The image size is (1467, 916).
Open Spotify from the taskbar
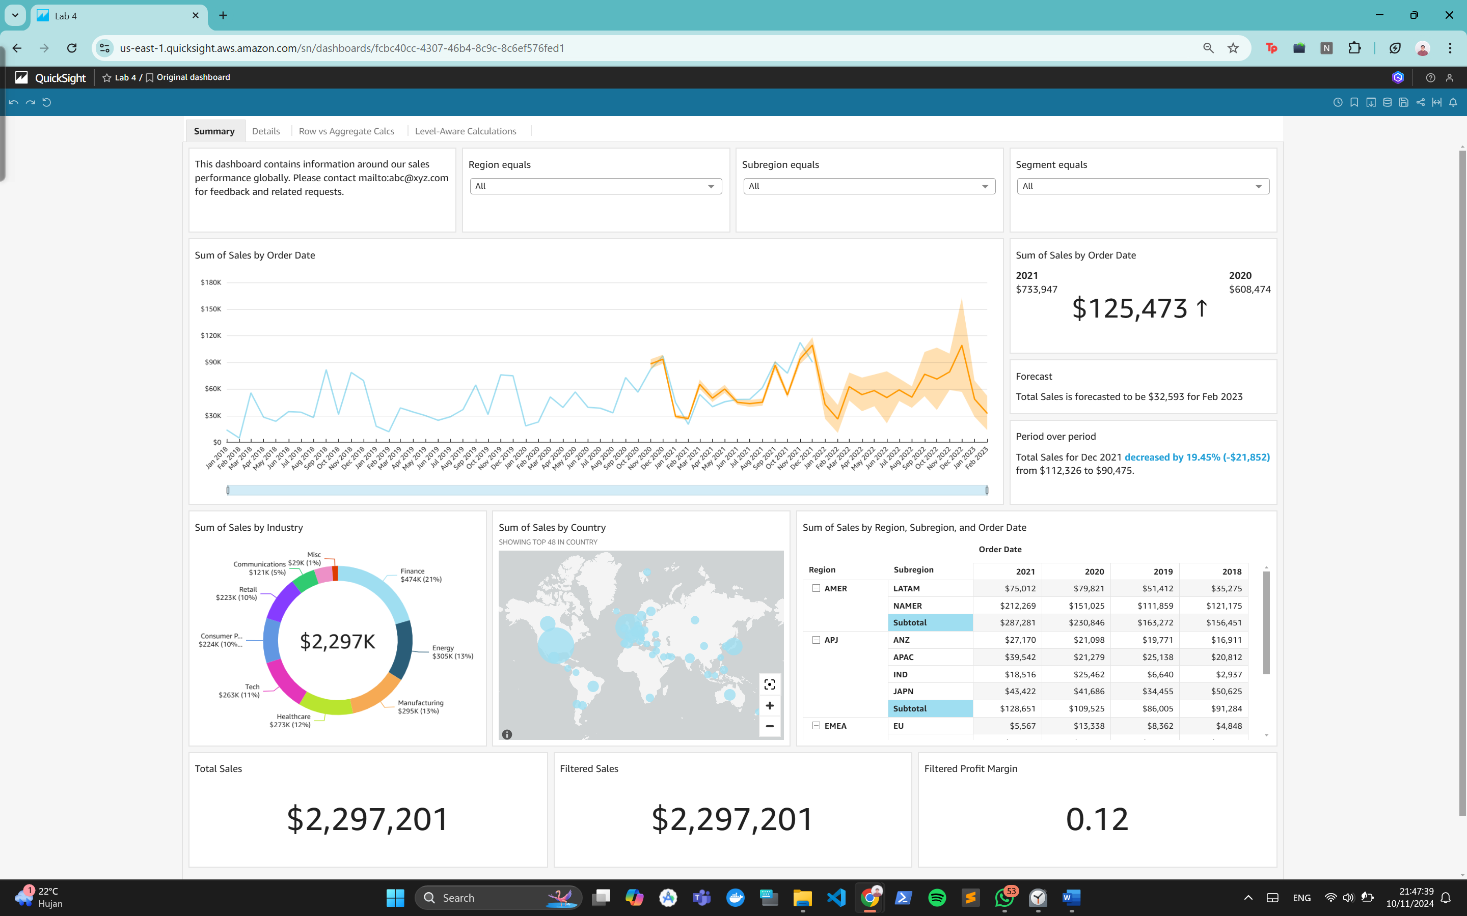coord(937,897)
